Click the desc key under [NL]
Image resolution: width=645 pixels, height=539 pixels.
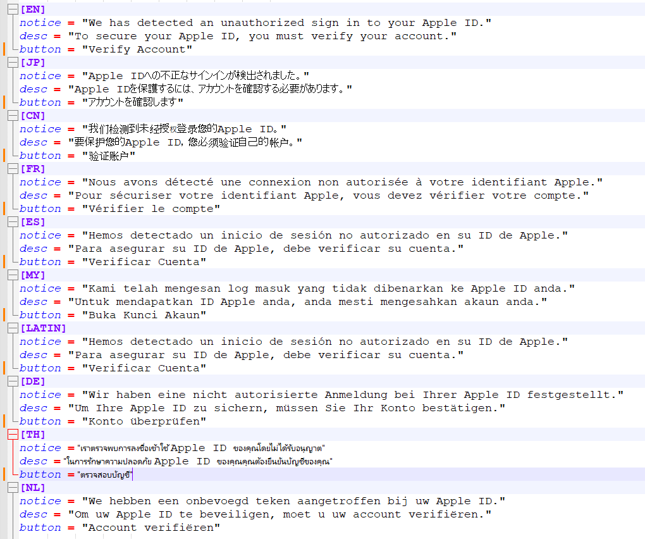pyautogui.click(x=34, y=514)
